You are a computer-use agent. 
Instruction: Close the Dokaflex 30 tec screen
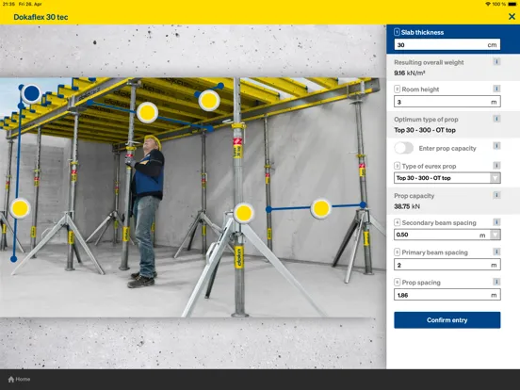512,16
